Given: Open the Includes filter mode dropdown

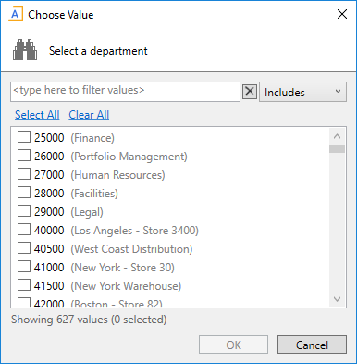Looking at the screenshot, I should tap(302, 92).
